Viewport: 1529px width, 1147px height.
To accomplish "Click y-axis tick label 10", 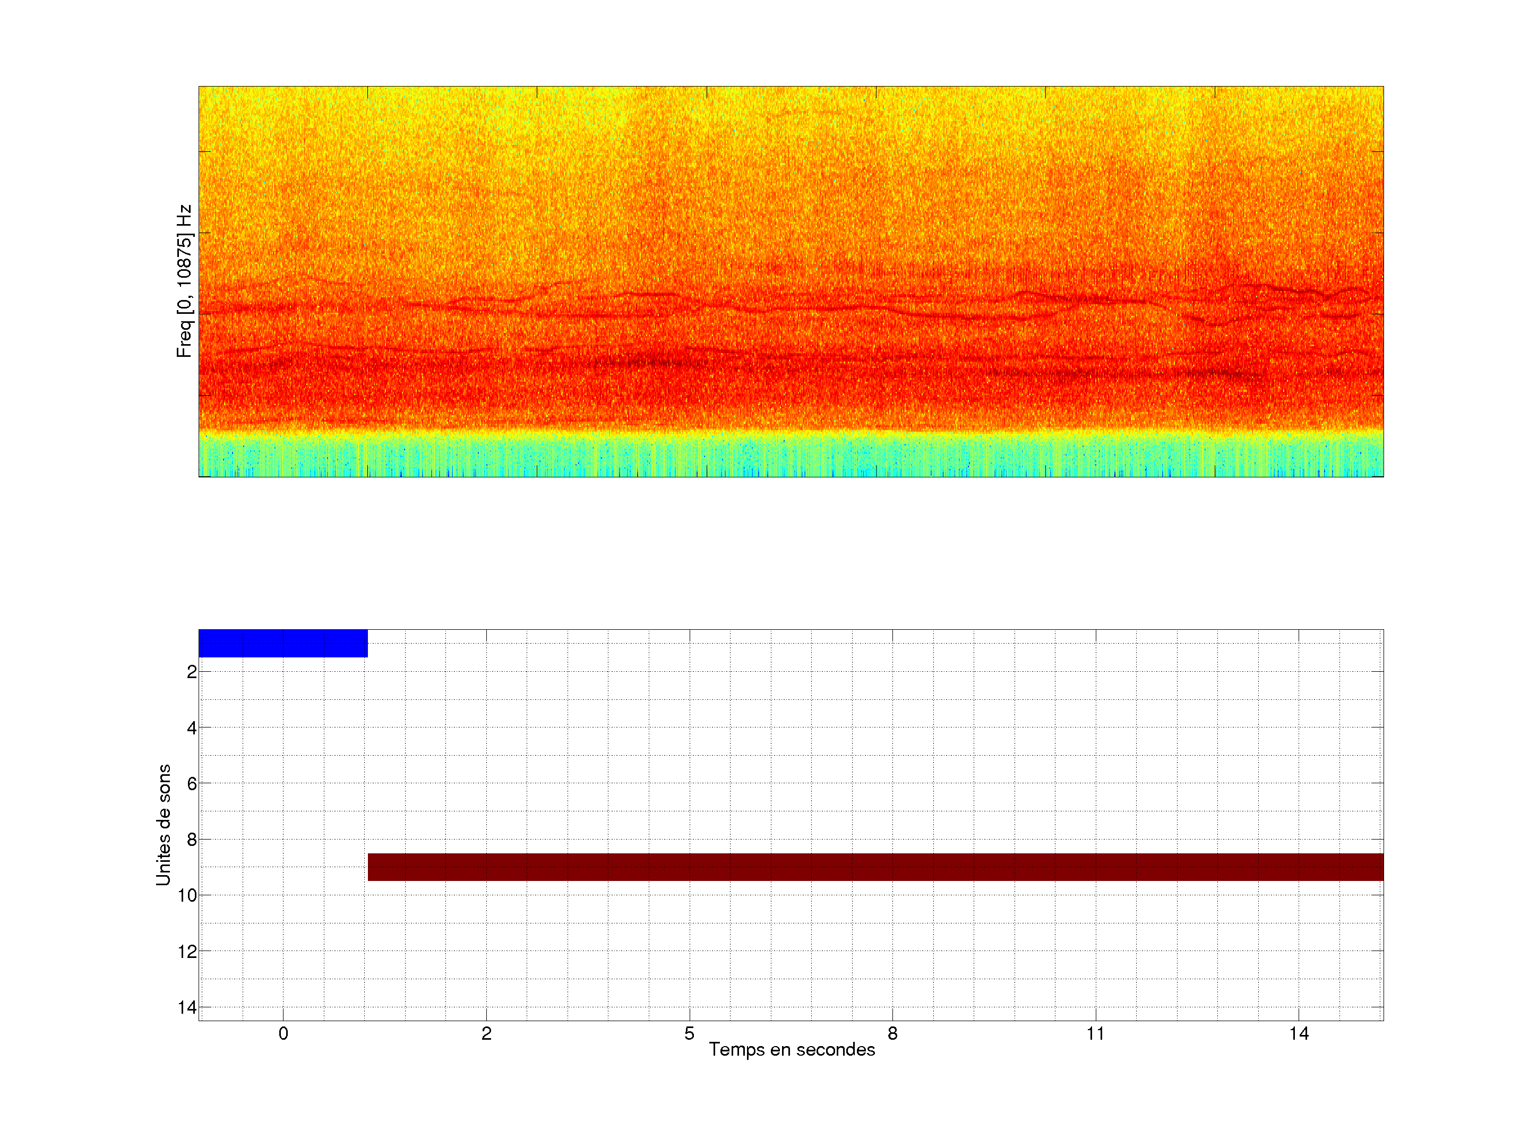I will (x=187, y=896).
